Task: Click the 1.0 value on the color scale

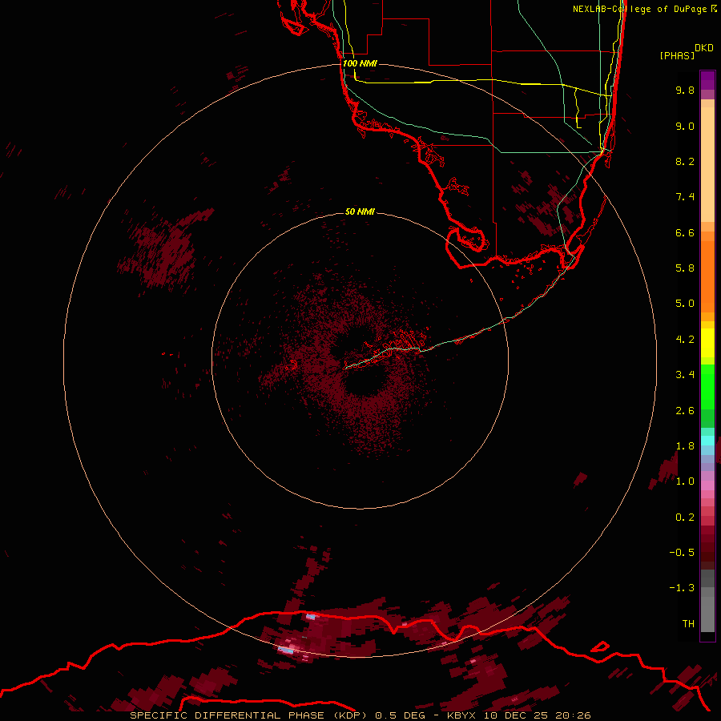Action: click(x=685, y=481)
